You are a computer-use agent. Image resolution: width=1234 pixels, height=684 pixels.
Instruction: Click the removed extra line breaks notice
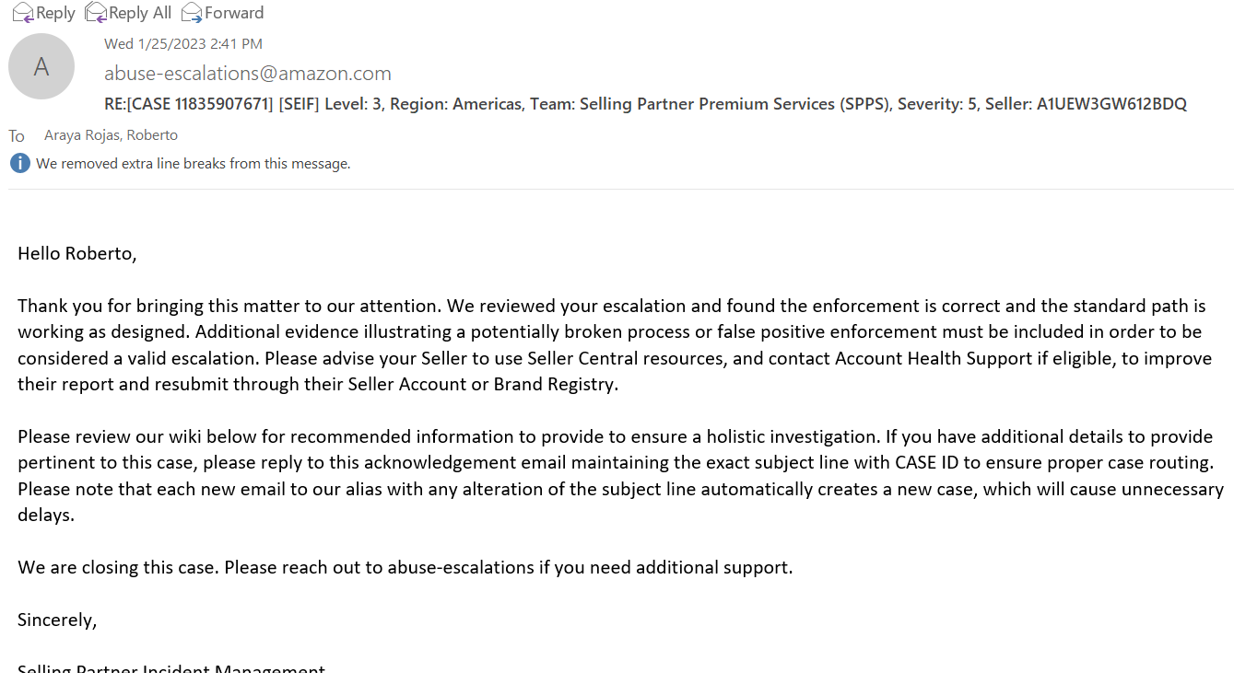pos(194,164)
